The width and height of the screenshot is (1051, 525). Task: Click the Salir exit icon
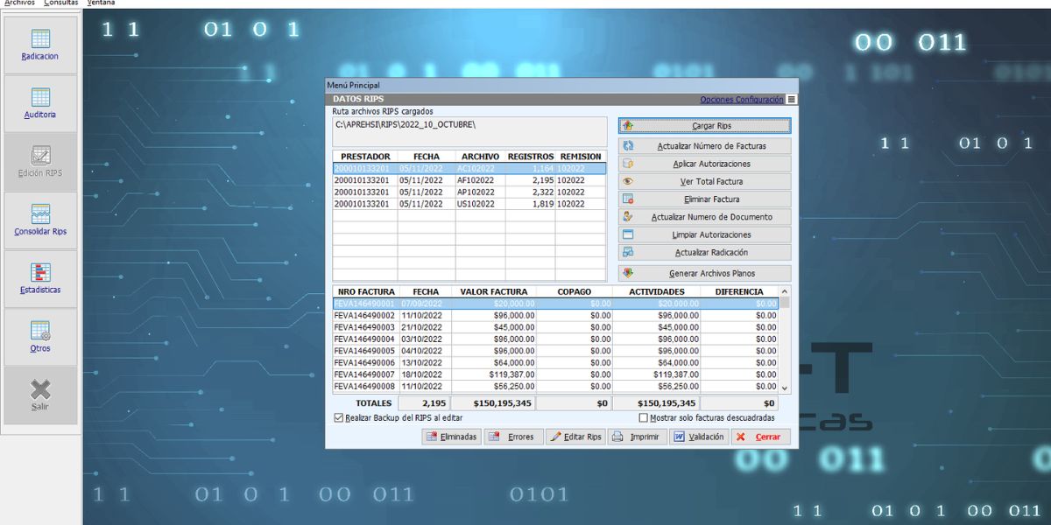coord(40,389)
